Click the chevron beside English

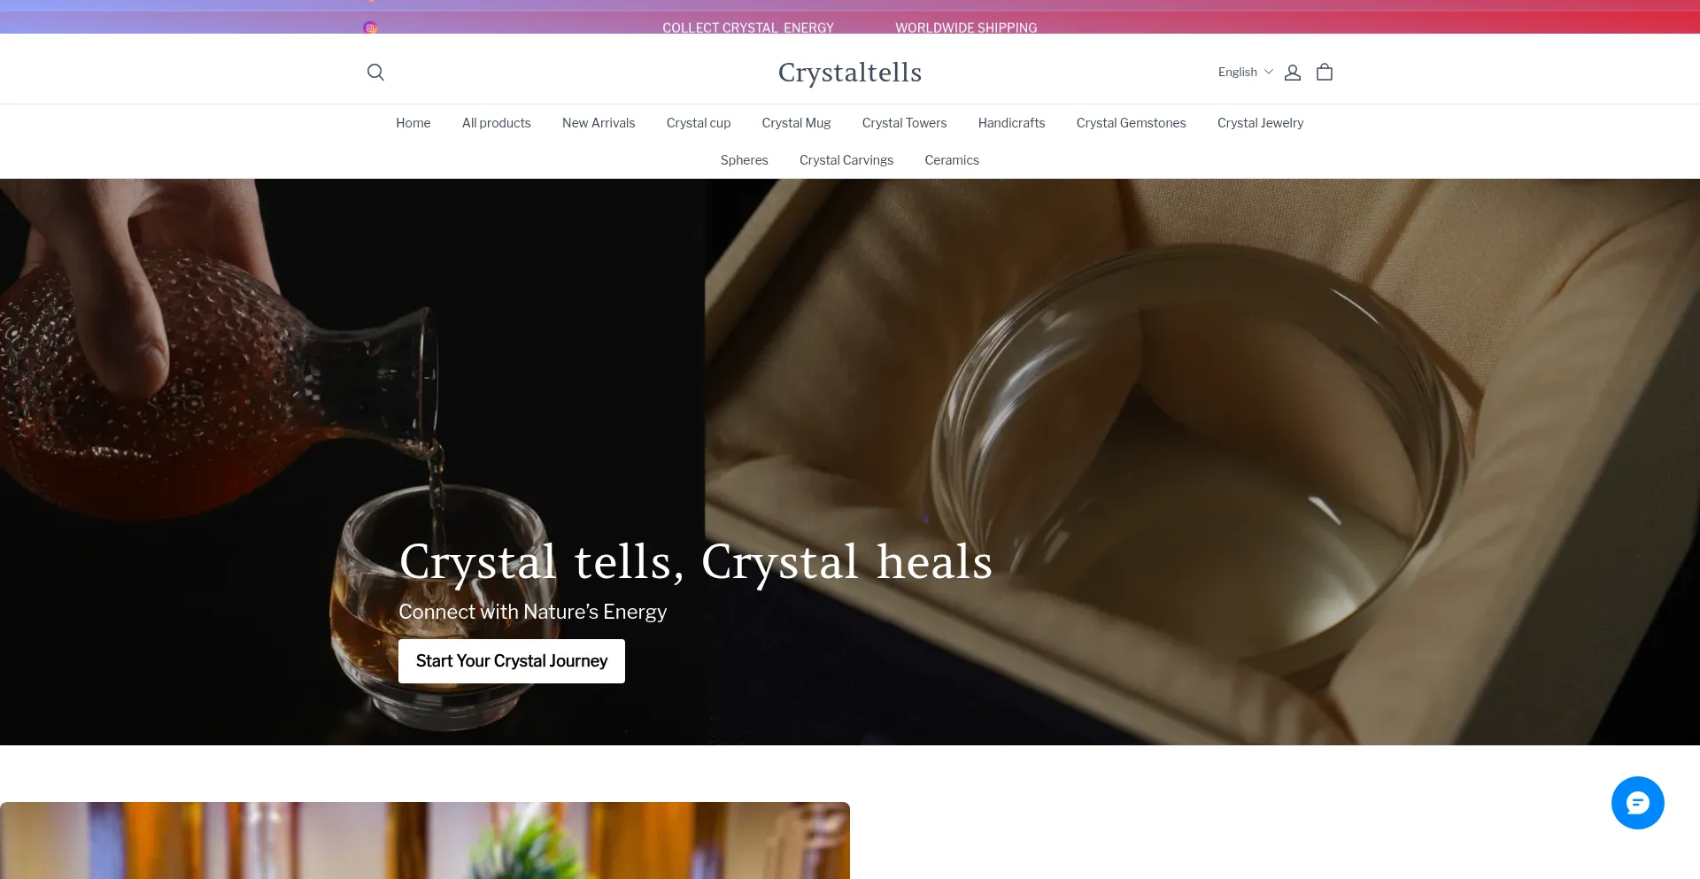(1268, 72)
